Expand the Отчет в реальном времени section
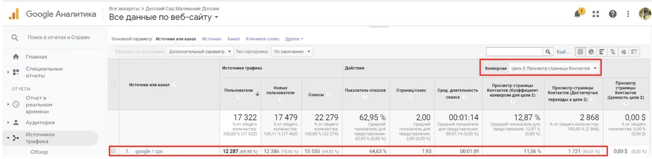The width and height of the screenshot is (652, 159). (8, 104)
